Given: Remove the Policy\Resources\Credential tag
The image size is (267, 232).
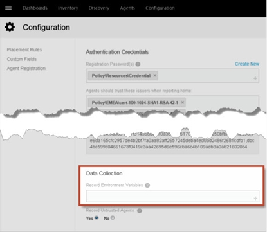Looking at the screenshot, I should [x=154, y=75].
